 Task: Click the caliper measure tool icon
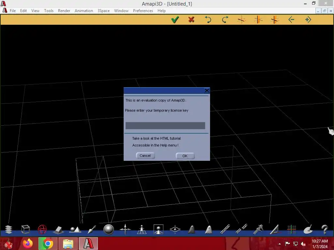point(258,229)
